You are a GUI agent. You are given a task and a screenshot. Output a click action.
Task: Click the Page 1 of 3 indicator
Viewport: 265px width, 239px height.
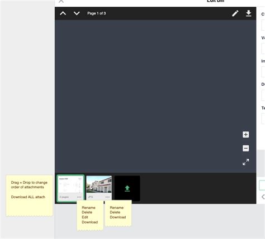point(97,13)
